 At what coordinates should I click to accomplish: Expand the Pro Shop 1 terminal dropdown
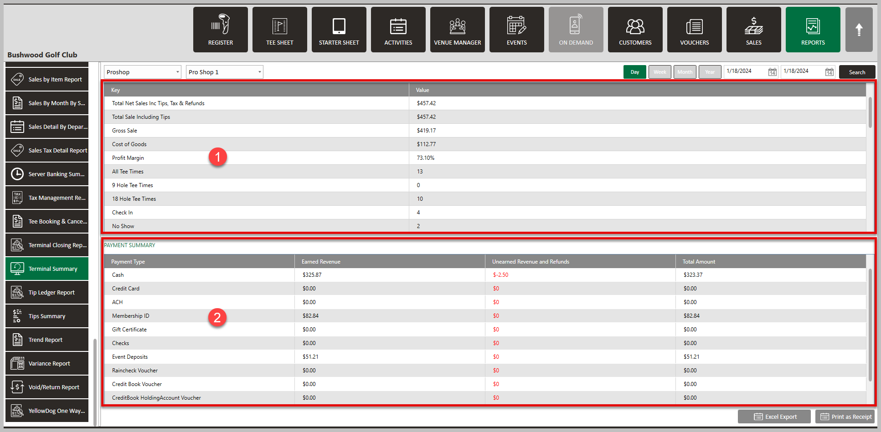(225, 72)
